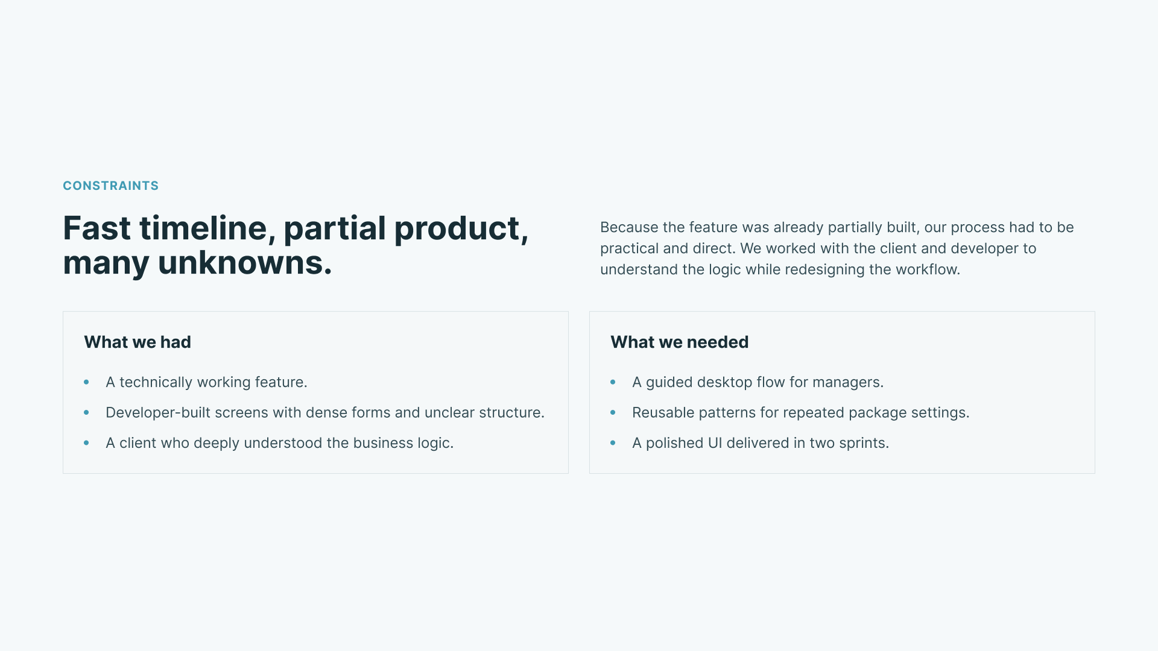Click the CONSTRAINTS section label

[x=110, y=186]
